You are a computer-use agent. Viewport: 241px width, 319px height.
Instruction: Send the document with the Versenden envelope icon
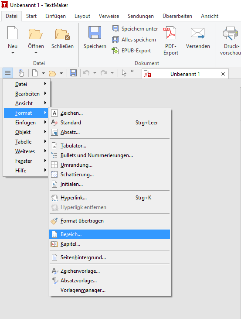click(x=197, y=33)
